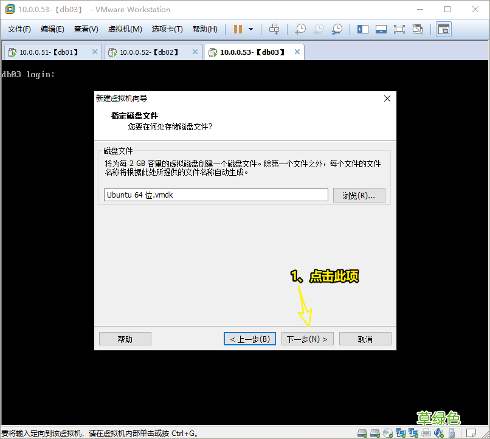Click the 帮助 button in the wizard
Image resolution: width=490 pixels, height=439 pixels.
pos(125,339)
